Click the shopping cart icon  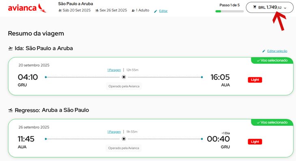[x=255, y=7]
